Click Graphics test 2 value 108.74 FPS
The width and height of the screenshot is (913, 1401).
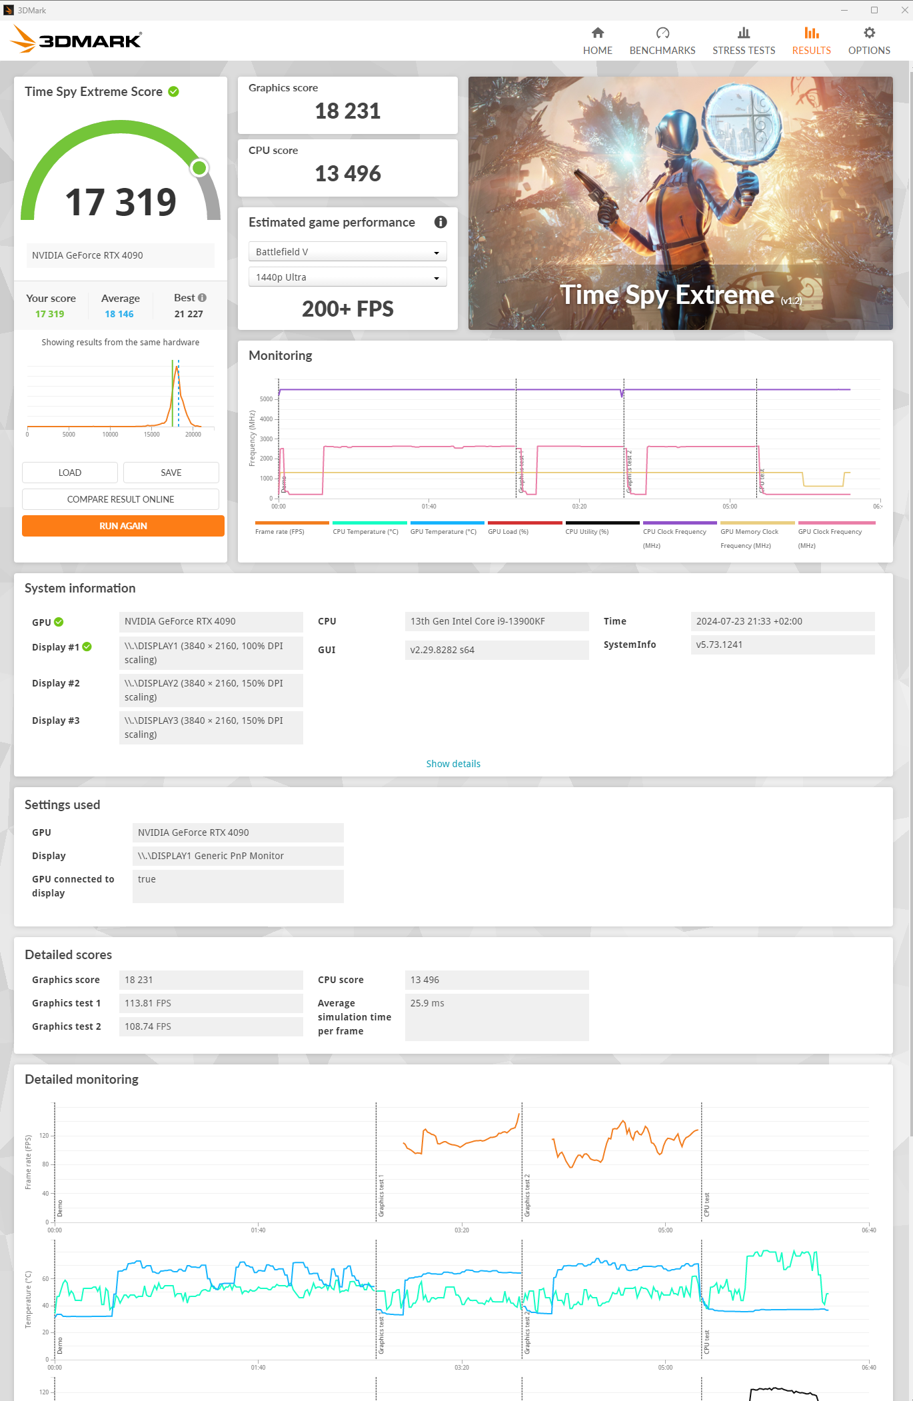coord(211,1026)
